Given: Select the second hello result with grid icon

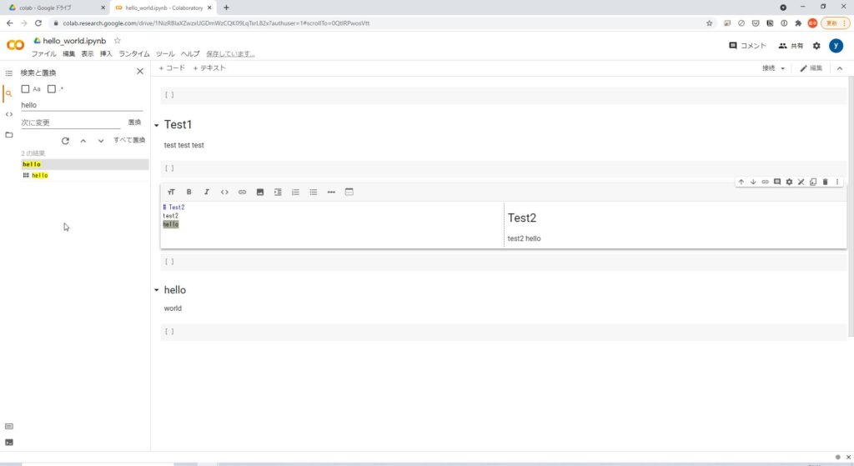Looking at the screenshot, I should pos(84,175).
